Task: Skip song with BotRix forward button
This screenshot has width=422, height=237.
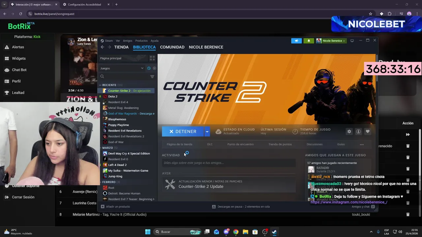Action: click(x=408, y=135)
